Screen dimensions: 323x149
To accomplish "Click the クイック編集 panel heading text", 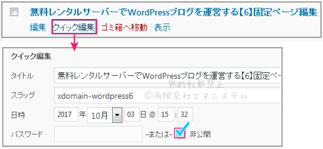I will click(x=31, y=56).
